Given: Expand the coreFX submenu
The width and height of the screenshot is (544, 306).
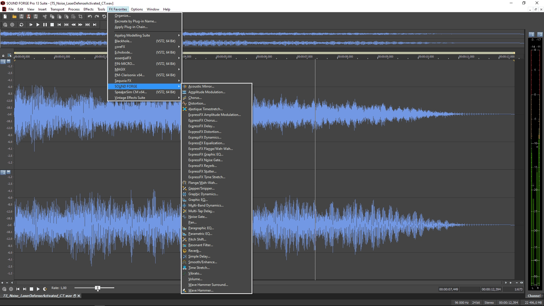Looking at the screenshot, I should 144,47.
